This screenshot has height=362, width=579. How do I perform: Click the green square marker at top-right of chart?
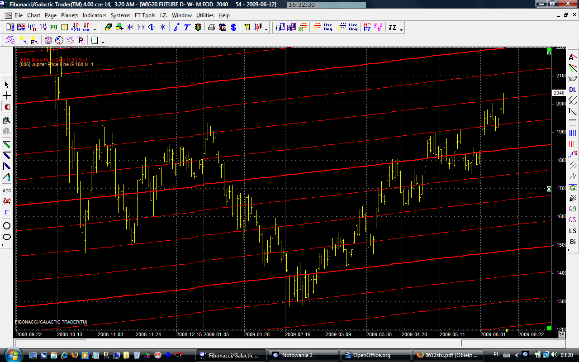pyautogui.click(x=549, y=50)
